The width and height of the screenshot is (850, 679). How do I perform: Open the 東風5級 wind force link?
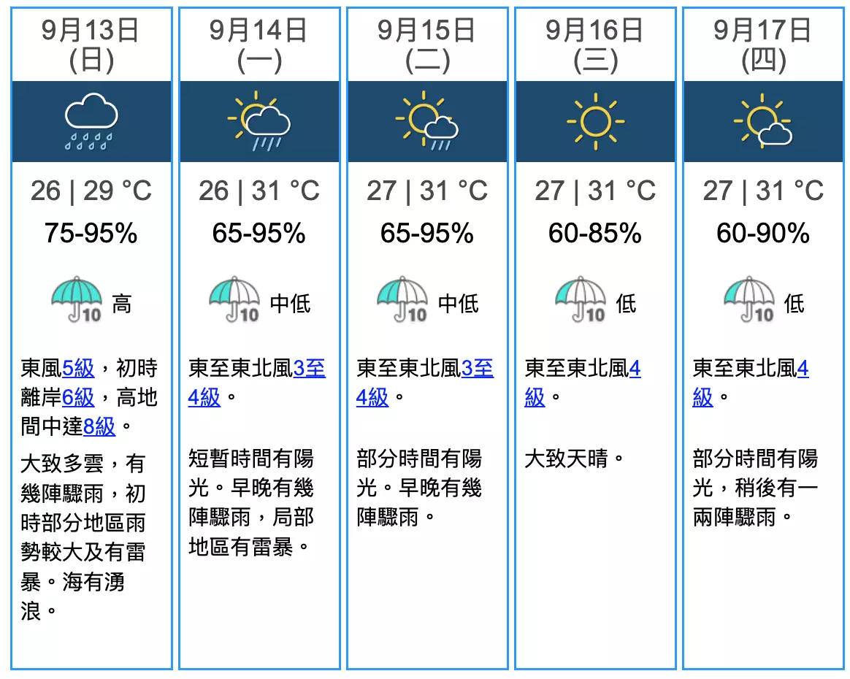click(78, 369)
